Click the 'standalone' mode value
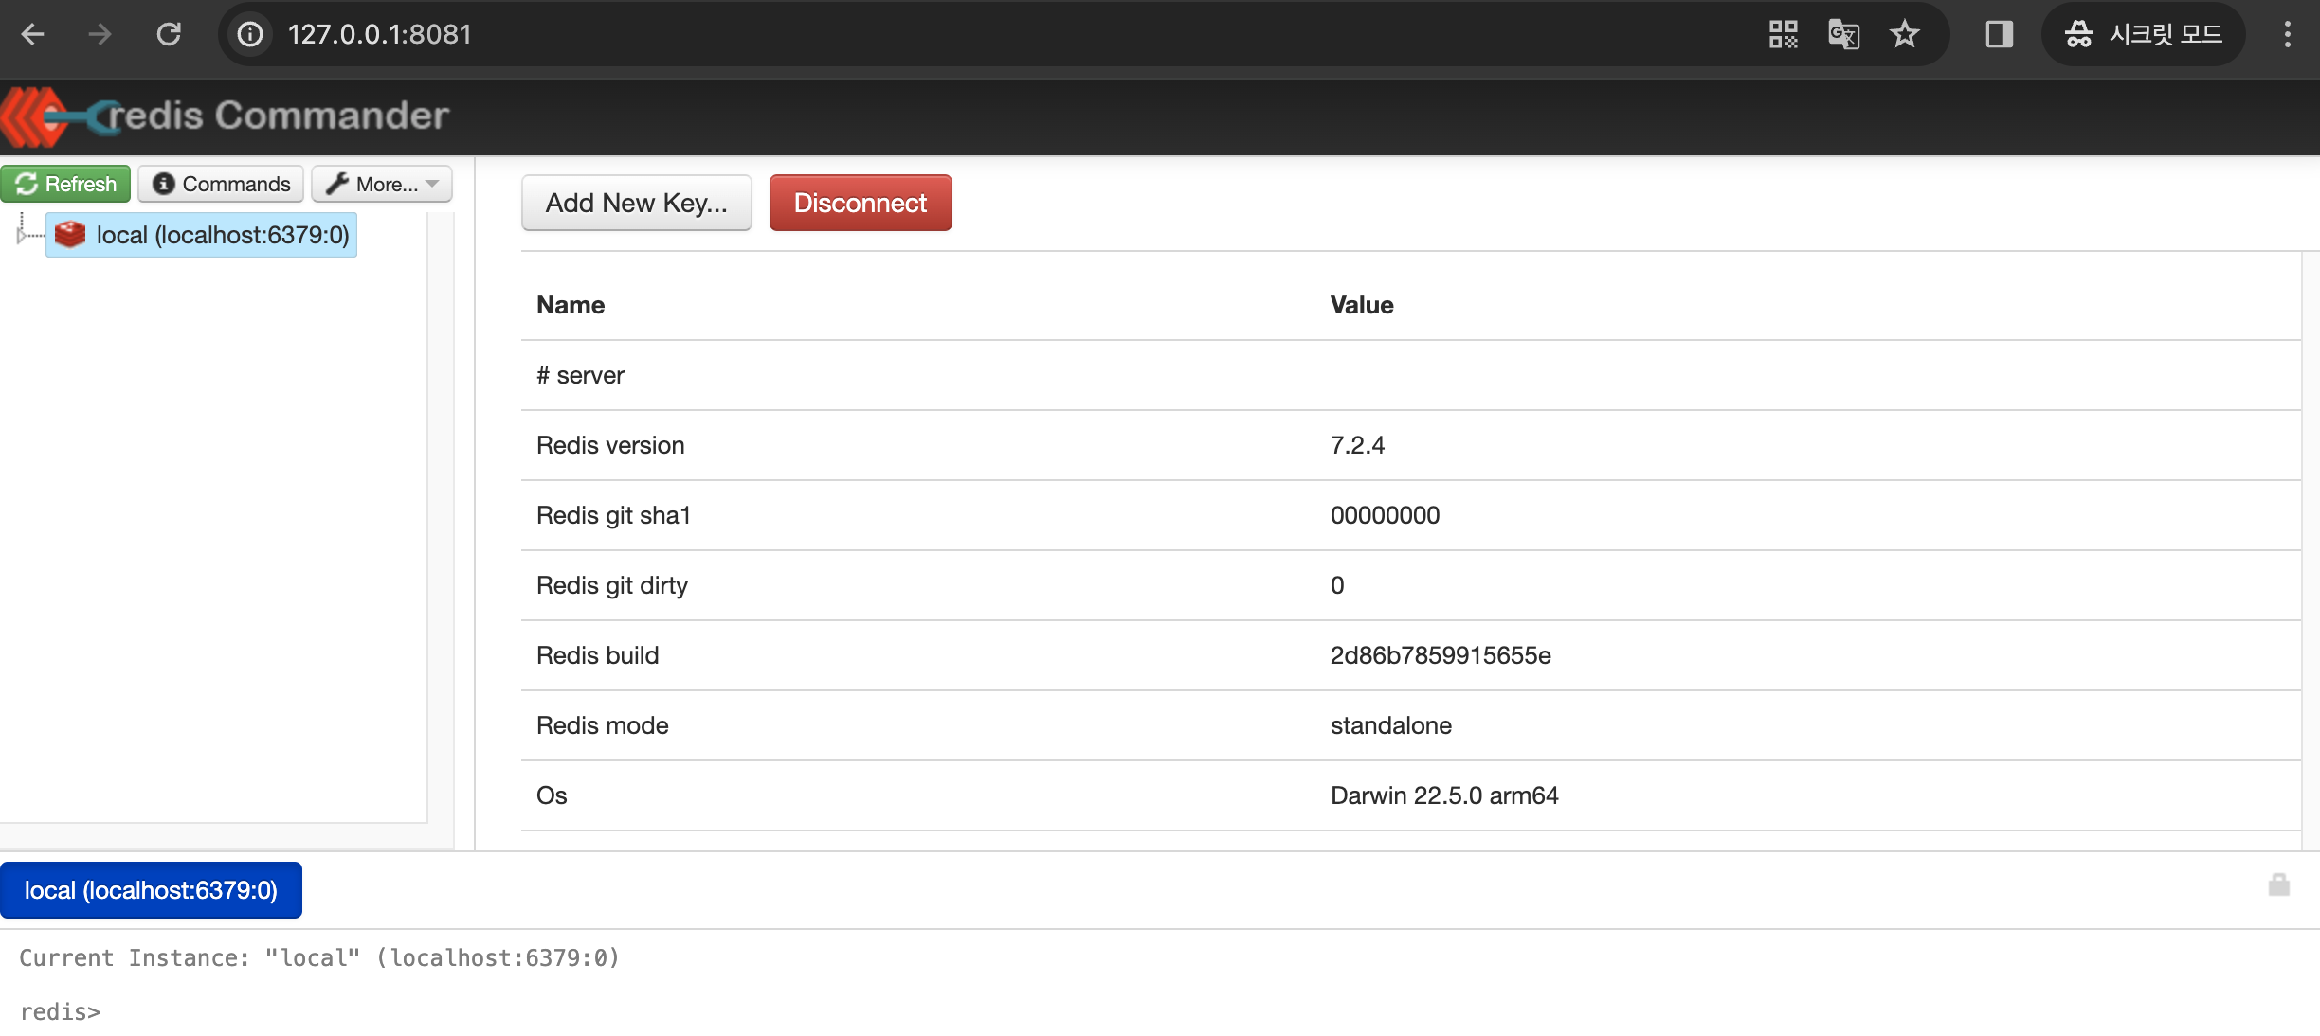The height and width of the screenshot is (1036, 2320). pyautogui.click(x=1390, y=725)
